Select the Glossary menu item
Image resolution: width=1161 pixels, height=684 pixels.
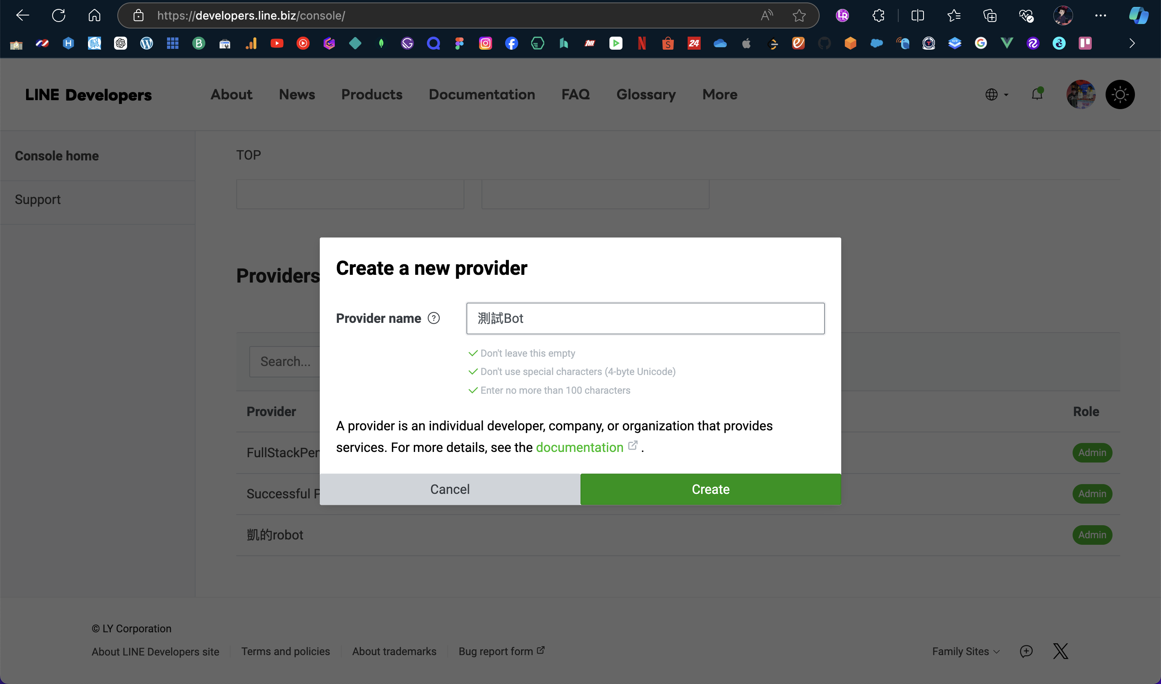[x=646, y=94]
